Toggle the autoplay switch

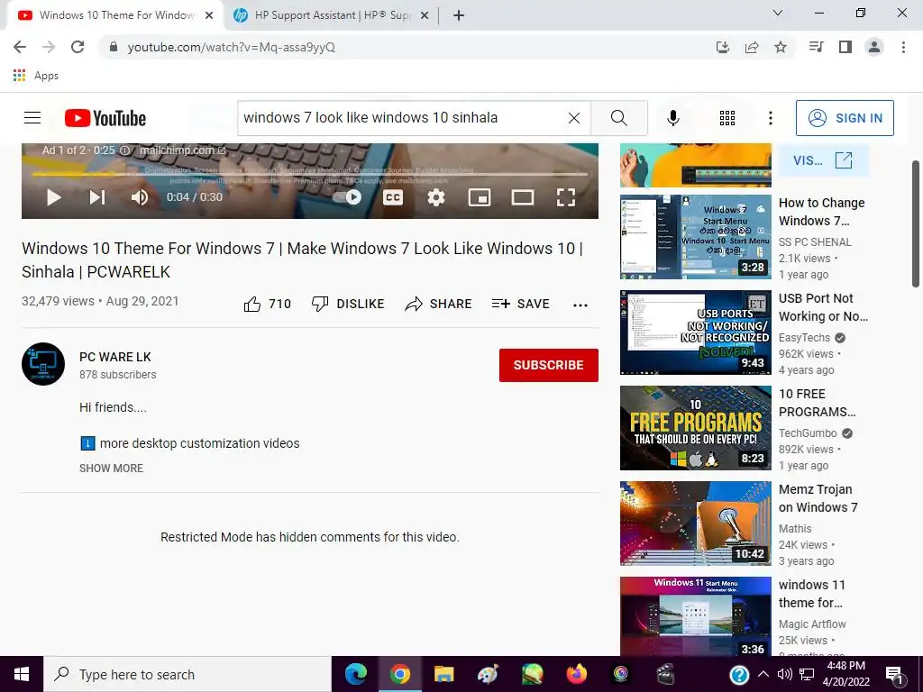pos(347,197)
